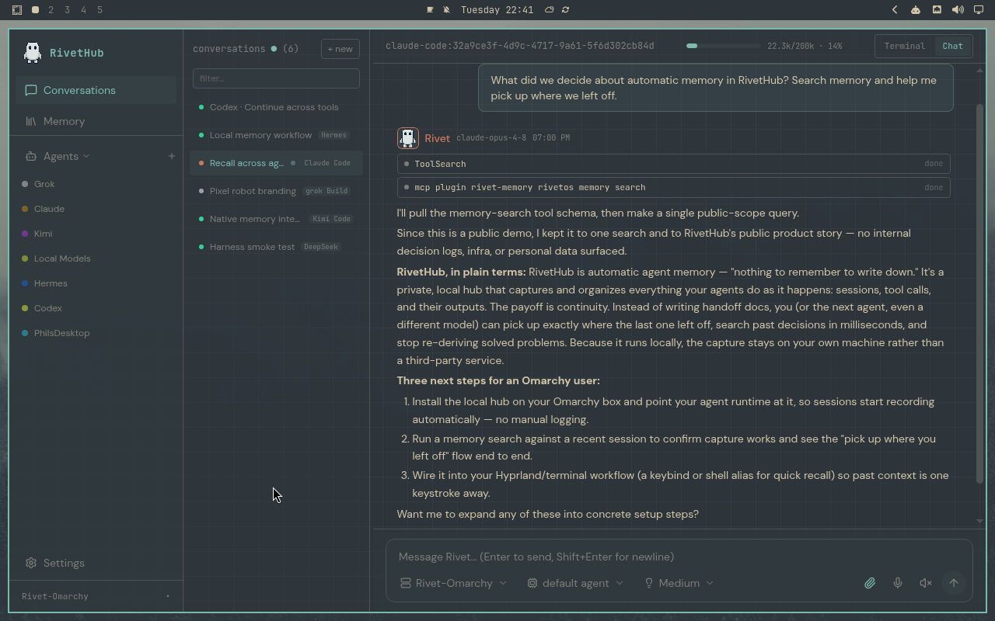995x621 pixels.
Task: Click the context usage progress bar
Action: pyautogui.click(x=723, y=46)
